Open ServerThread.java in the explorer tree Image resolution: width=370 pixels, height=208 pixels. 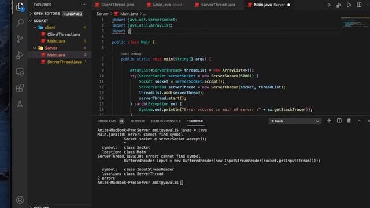64,62
